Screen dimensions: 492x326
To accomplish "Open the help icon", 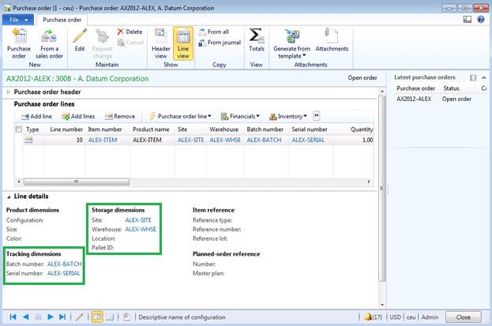I will click(x=480, y=20).
